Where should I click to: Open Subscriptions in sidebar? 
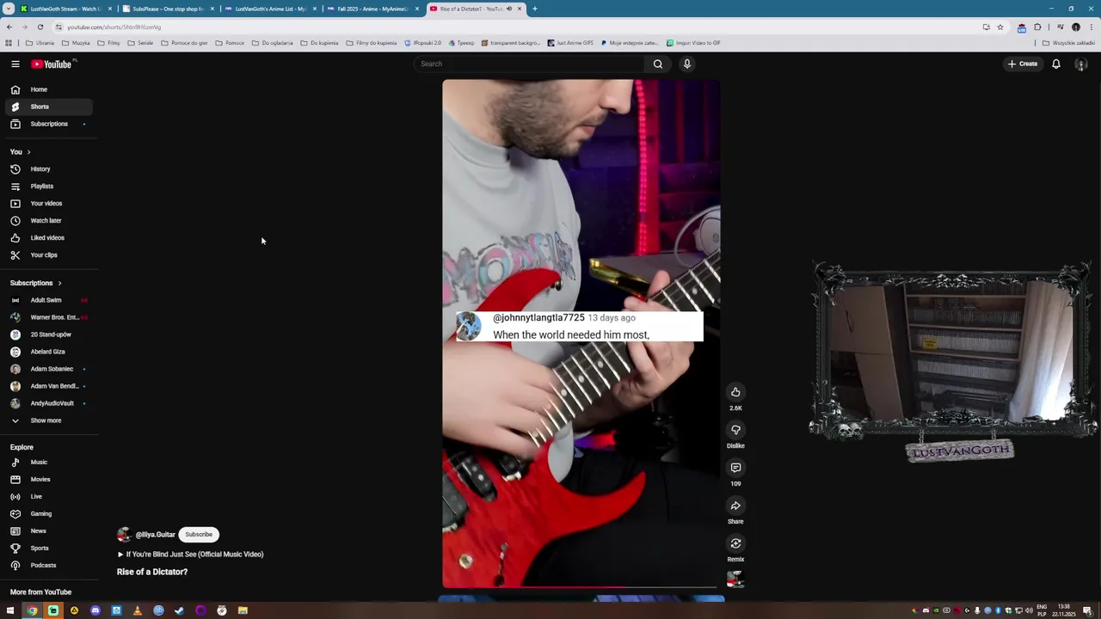tap(48, 124)
